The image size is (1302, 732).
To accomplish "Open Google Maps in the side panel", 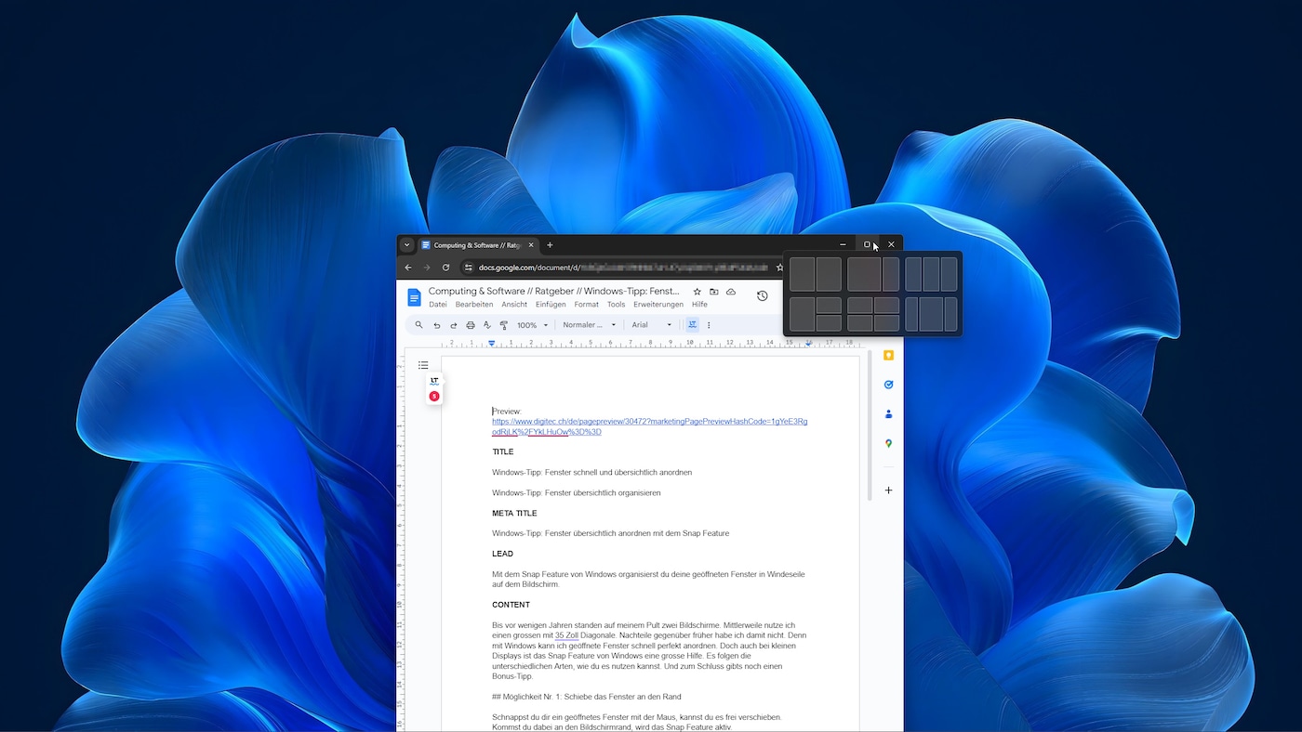I will click(888, 444).
